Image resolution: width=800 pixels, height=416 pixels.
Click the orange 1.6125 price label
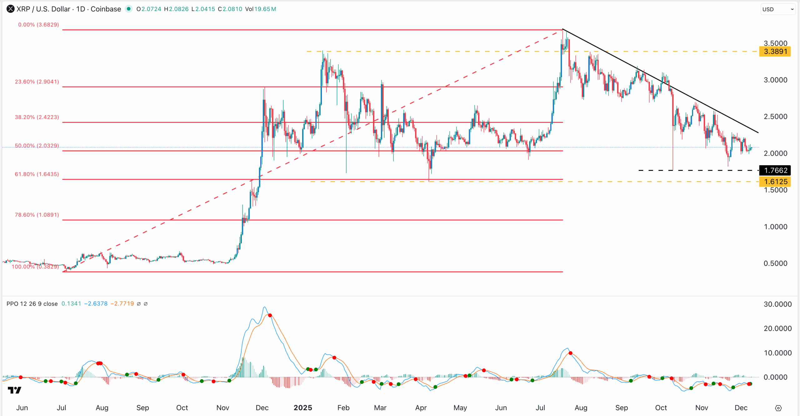tap(775, 181)
